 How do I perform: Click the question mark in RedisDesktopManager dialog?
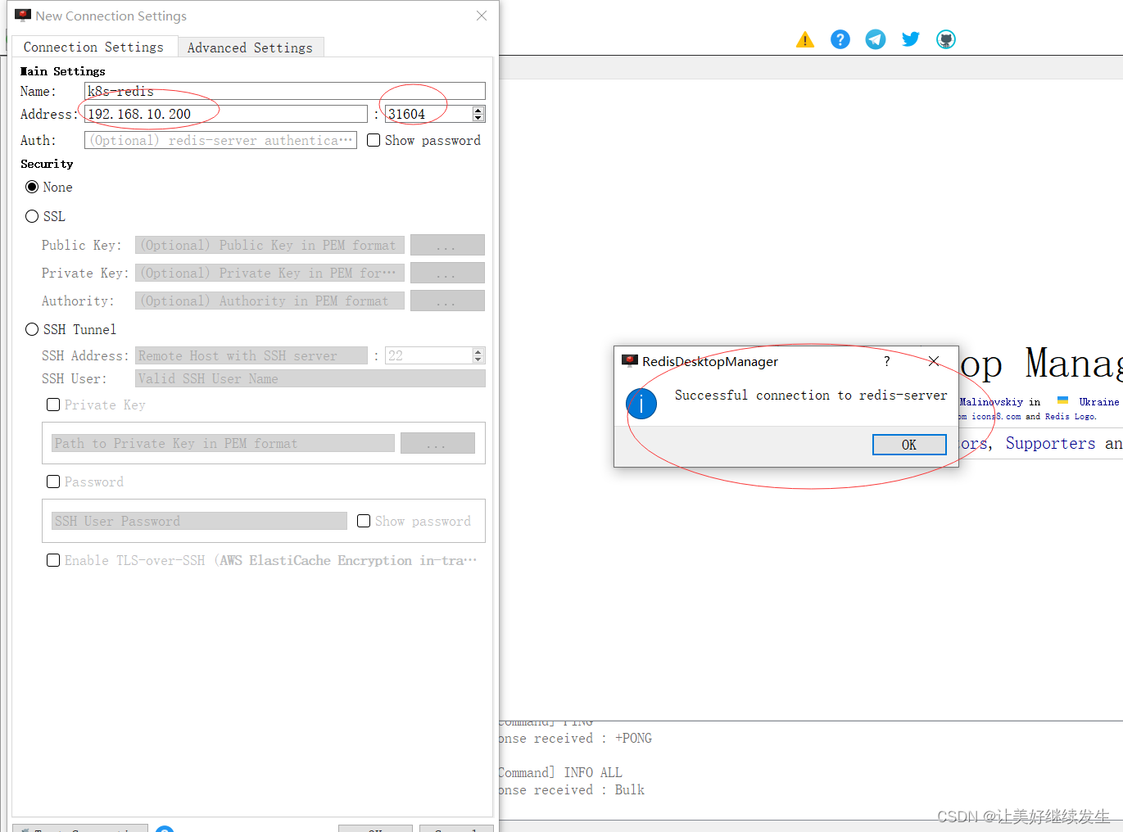coord(887,361)
